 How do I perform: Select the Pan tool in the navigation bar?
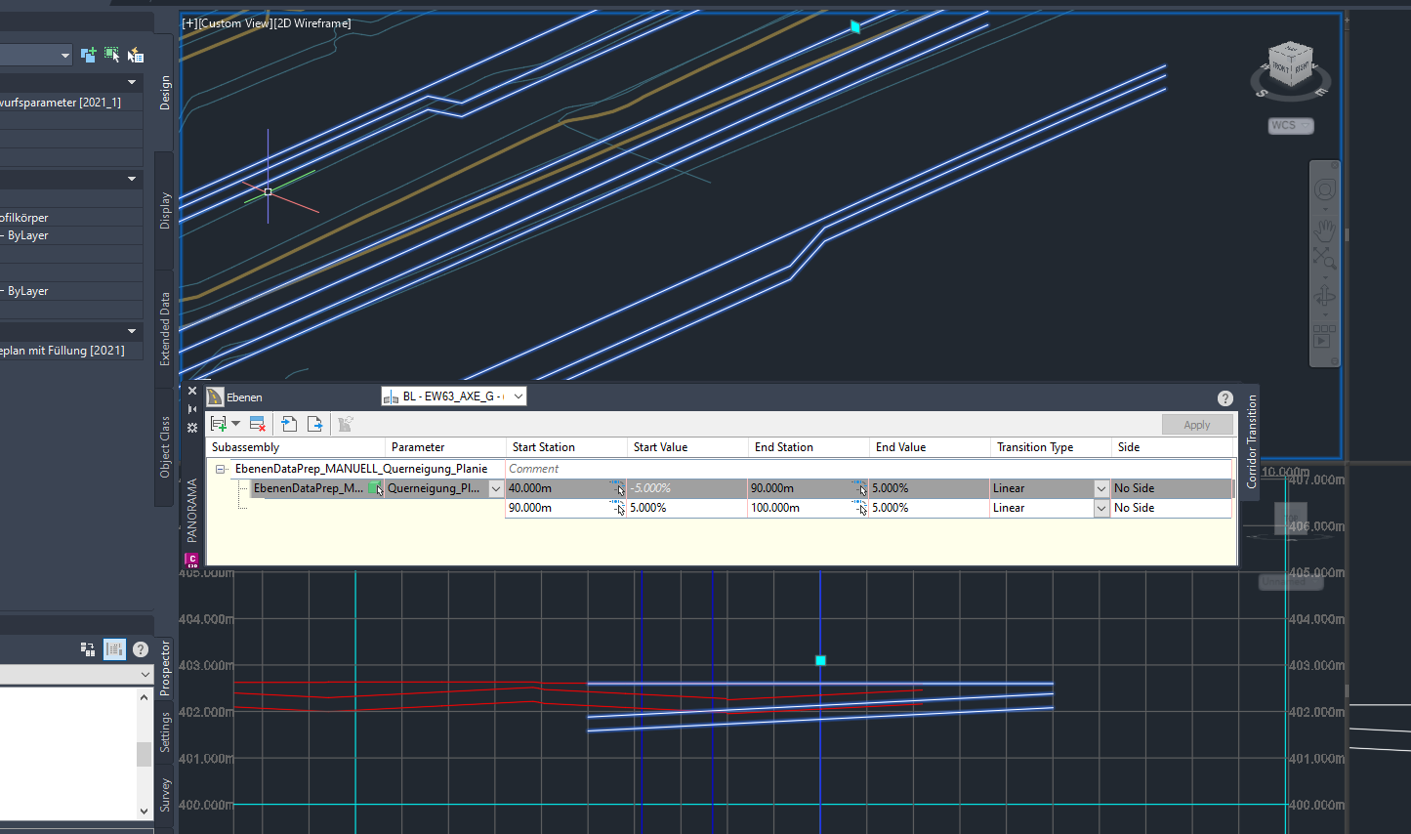pyautogui.click(x=1325, y=229)
